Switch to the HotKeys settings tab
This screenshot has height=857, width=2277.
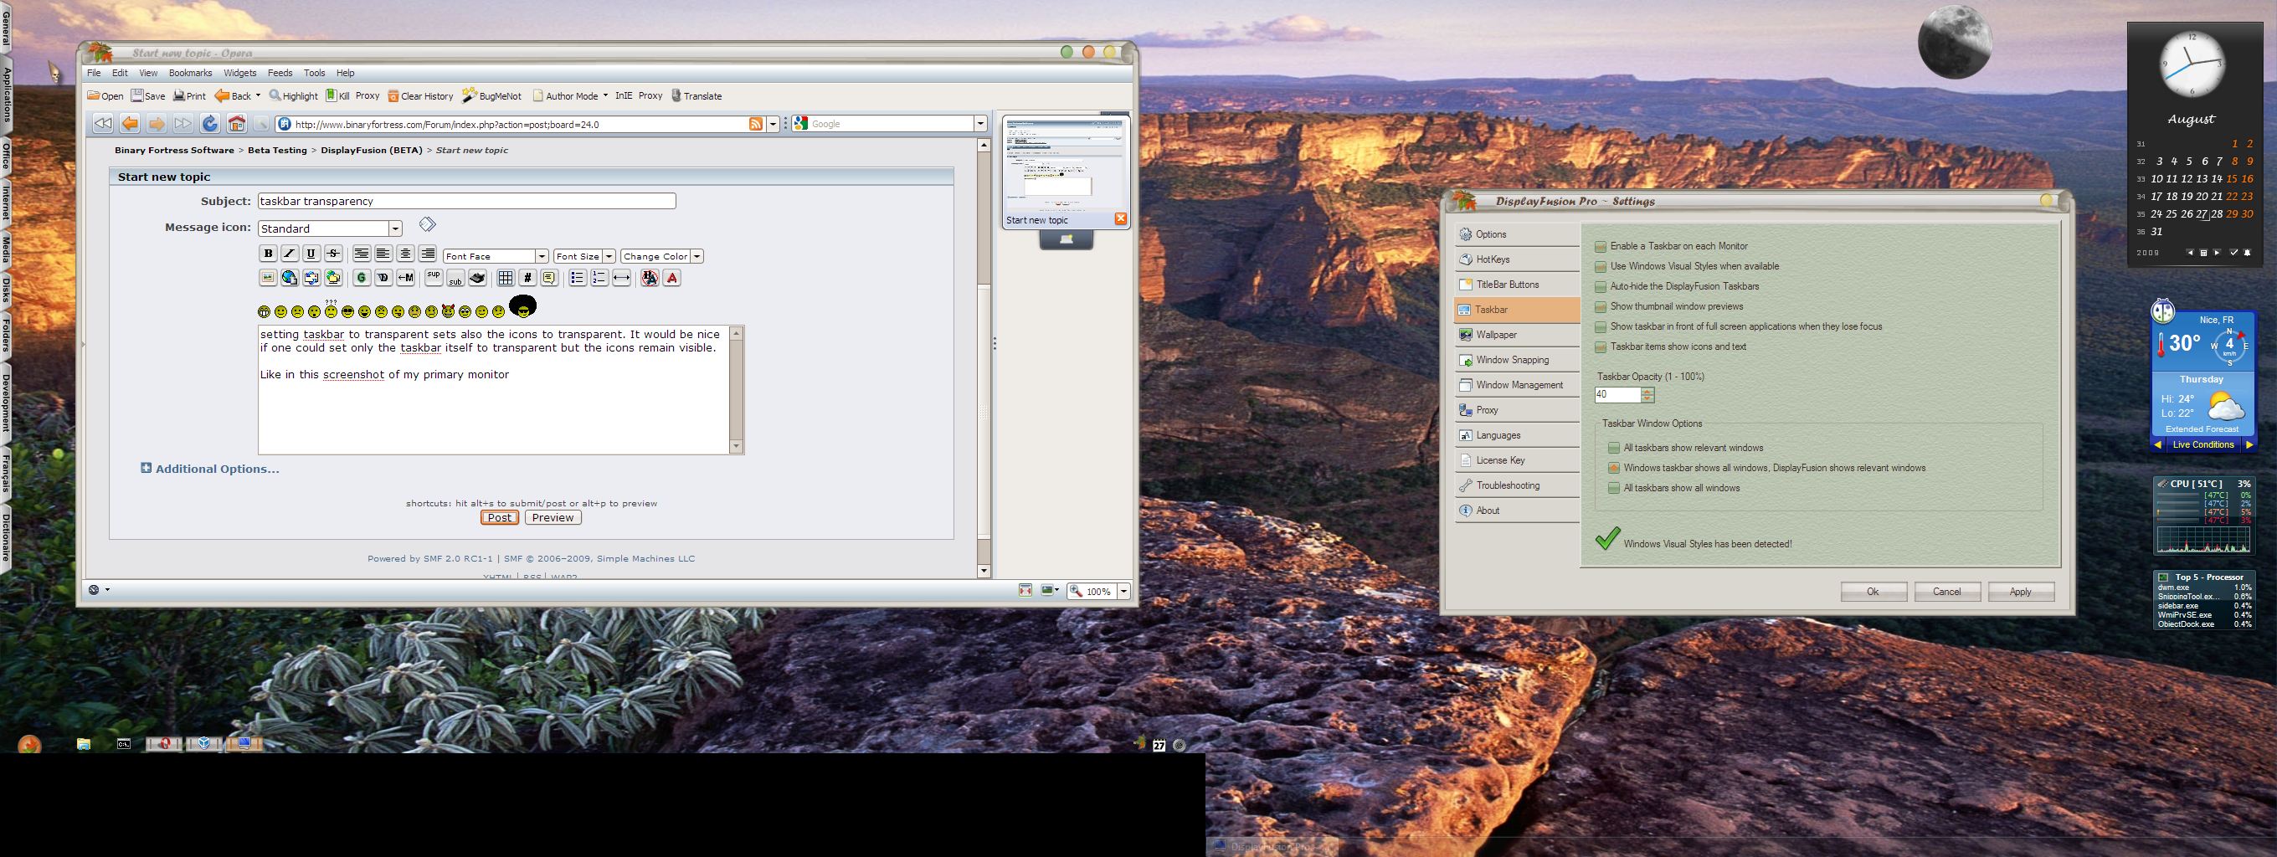point(1517,259)
